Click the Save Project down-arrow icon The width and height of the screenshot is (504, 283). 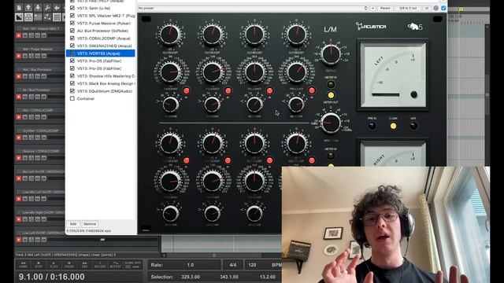pos(38,7)
